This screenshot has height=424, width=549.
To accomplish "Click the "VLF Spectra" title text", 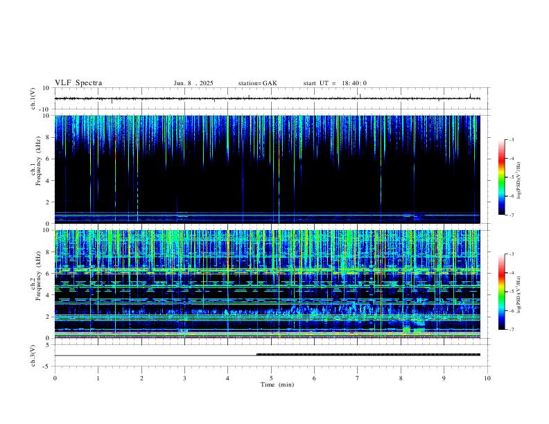I will (x=78, y=83).
